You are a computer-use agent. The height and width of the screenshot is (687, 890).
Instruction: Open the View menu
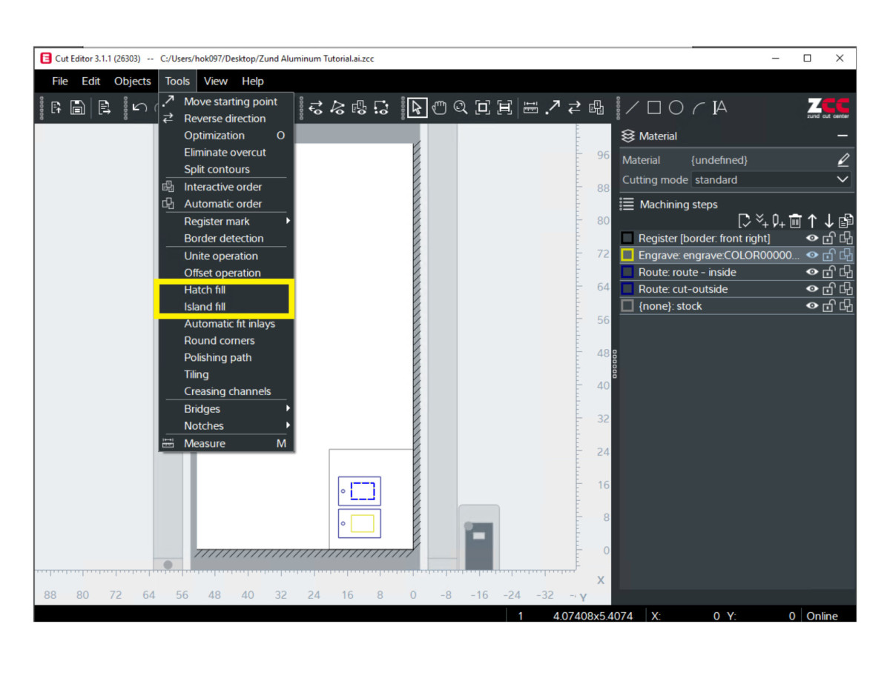tap(216, 82)
